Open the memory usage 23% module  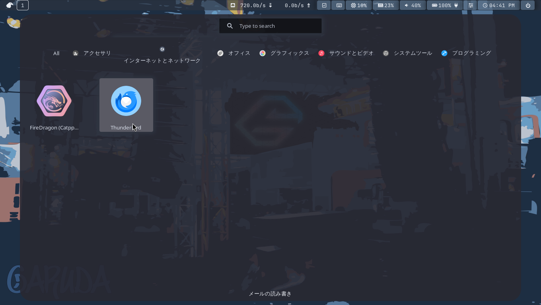(386, 5)
